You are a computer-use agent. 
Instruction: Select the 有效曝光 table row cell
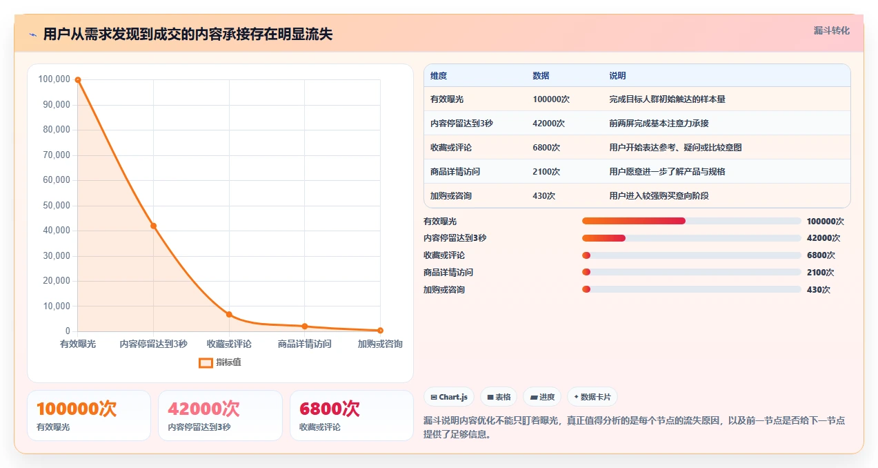pyautogui.click(x=447, y=99)
